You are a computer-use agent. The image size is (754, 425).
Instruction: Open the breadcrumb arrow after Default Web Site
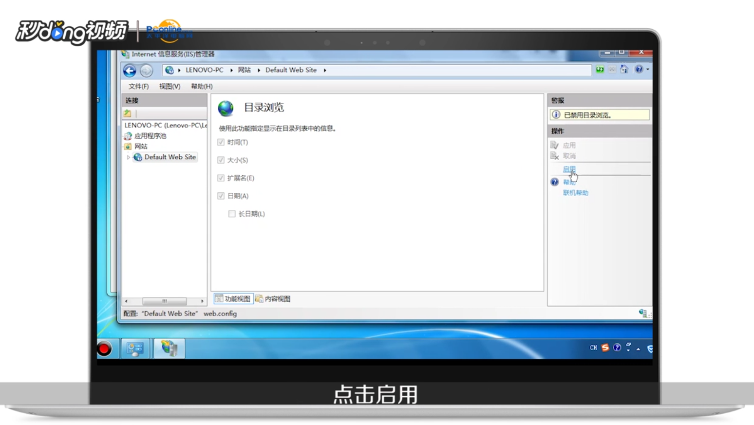(x=325, y=70)
